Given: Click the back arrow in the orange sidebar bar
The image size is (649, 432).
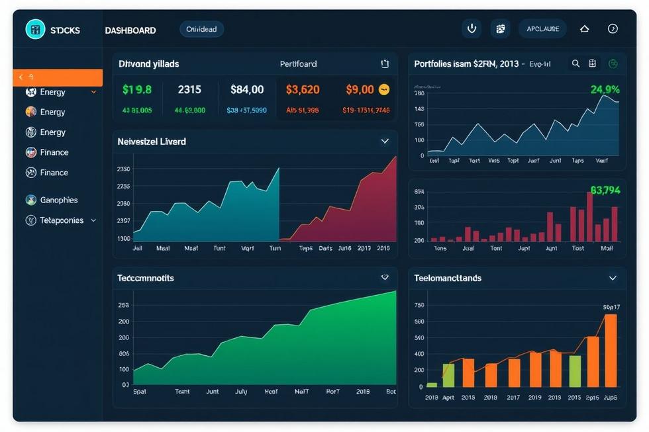Looking at the screenshot, I should click(x=21, y=77).
